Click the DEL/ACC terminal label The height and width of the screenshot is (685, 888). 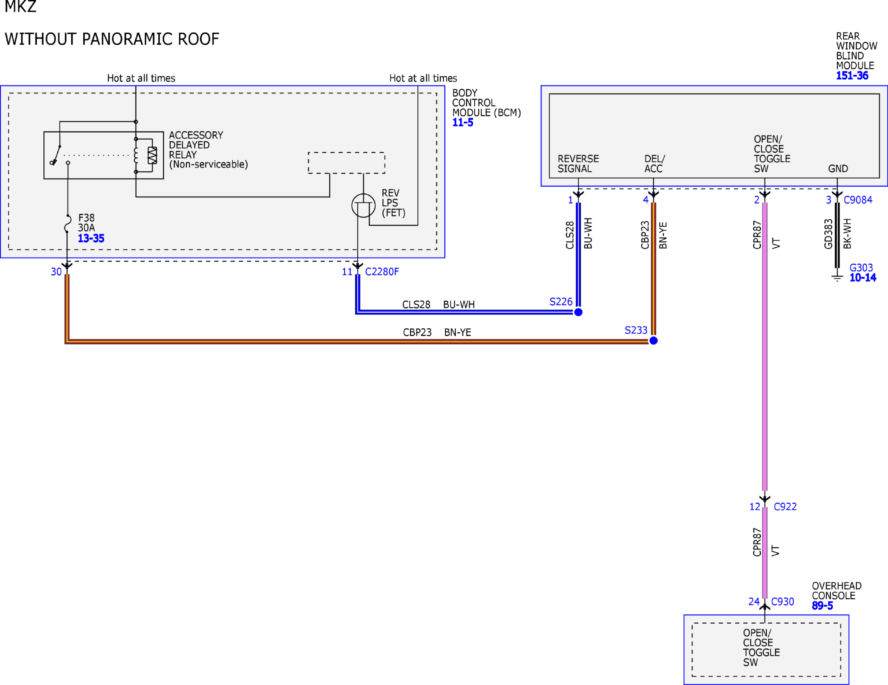coord(655,164)
